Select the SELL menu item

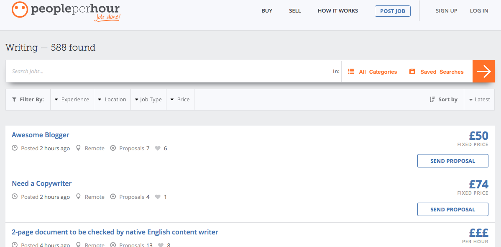(x=295, y=10)
